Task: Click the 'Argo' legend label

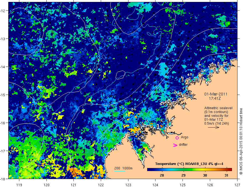Action: (x=184, y=137)
